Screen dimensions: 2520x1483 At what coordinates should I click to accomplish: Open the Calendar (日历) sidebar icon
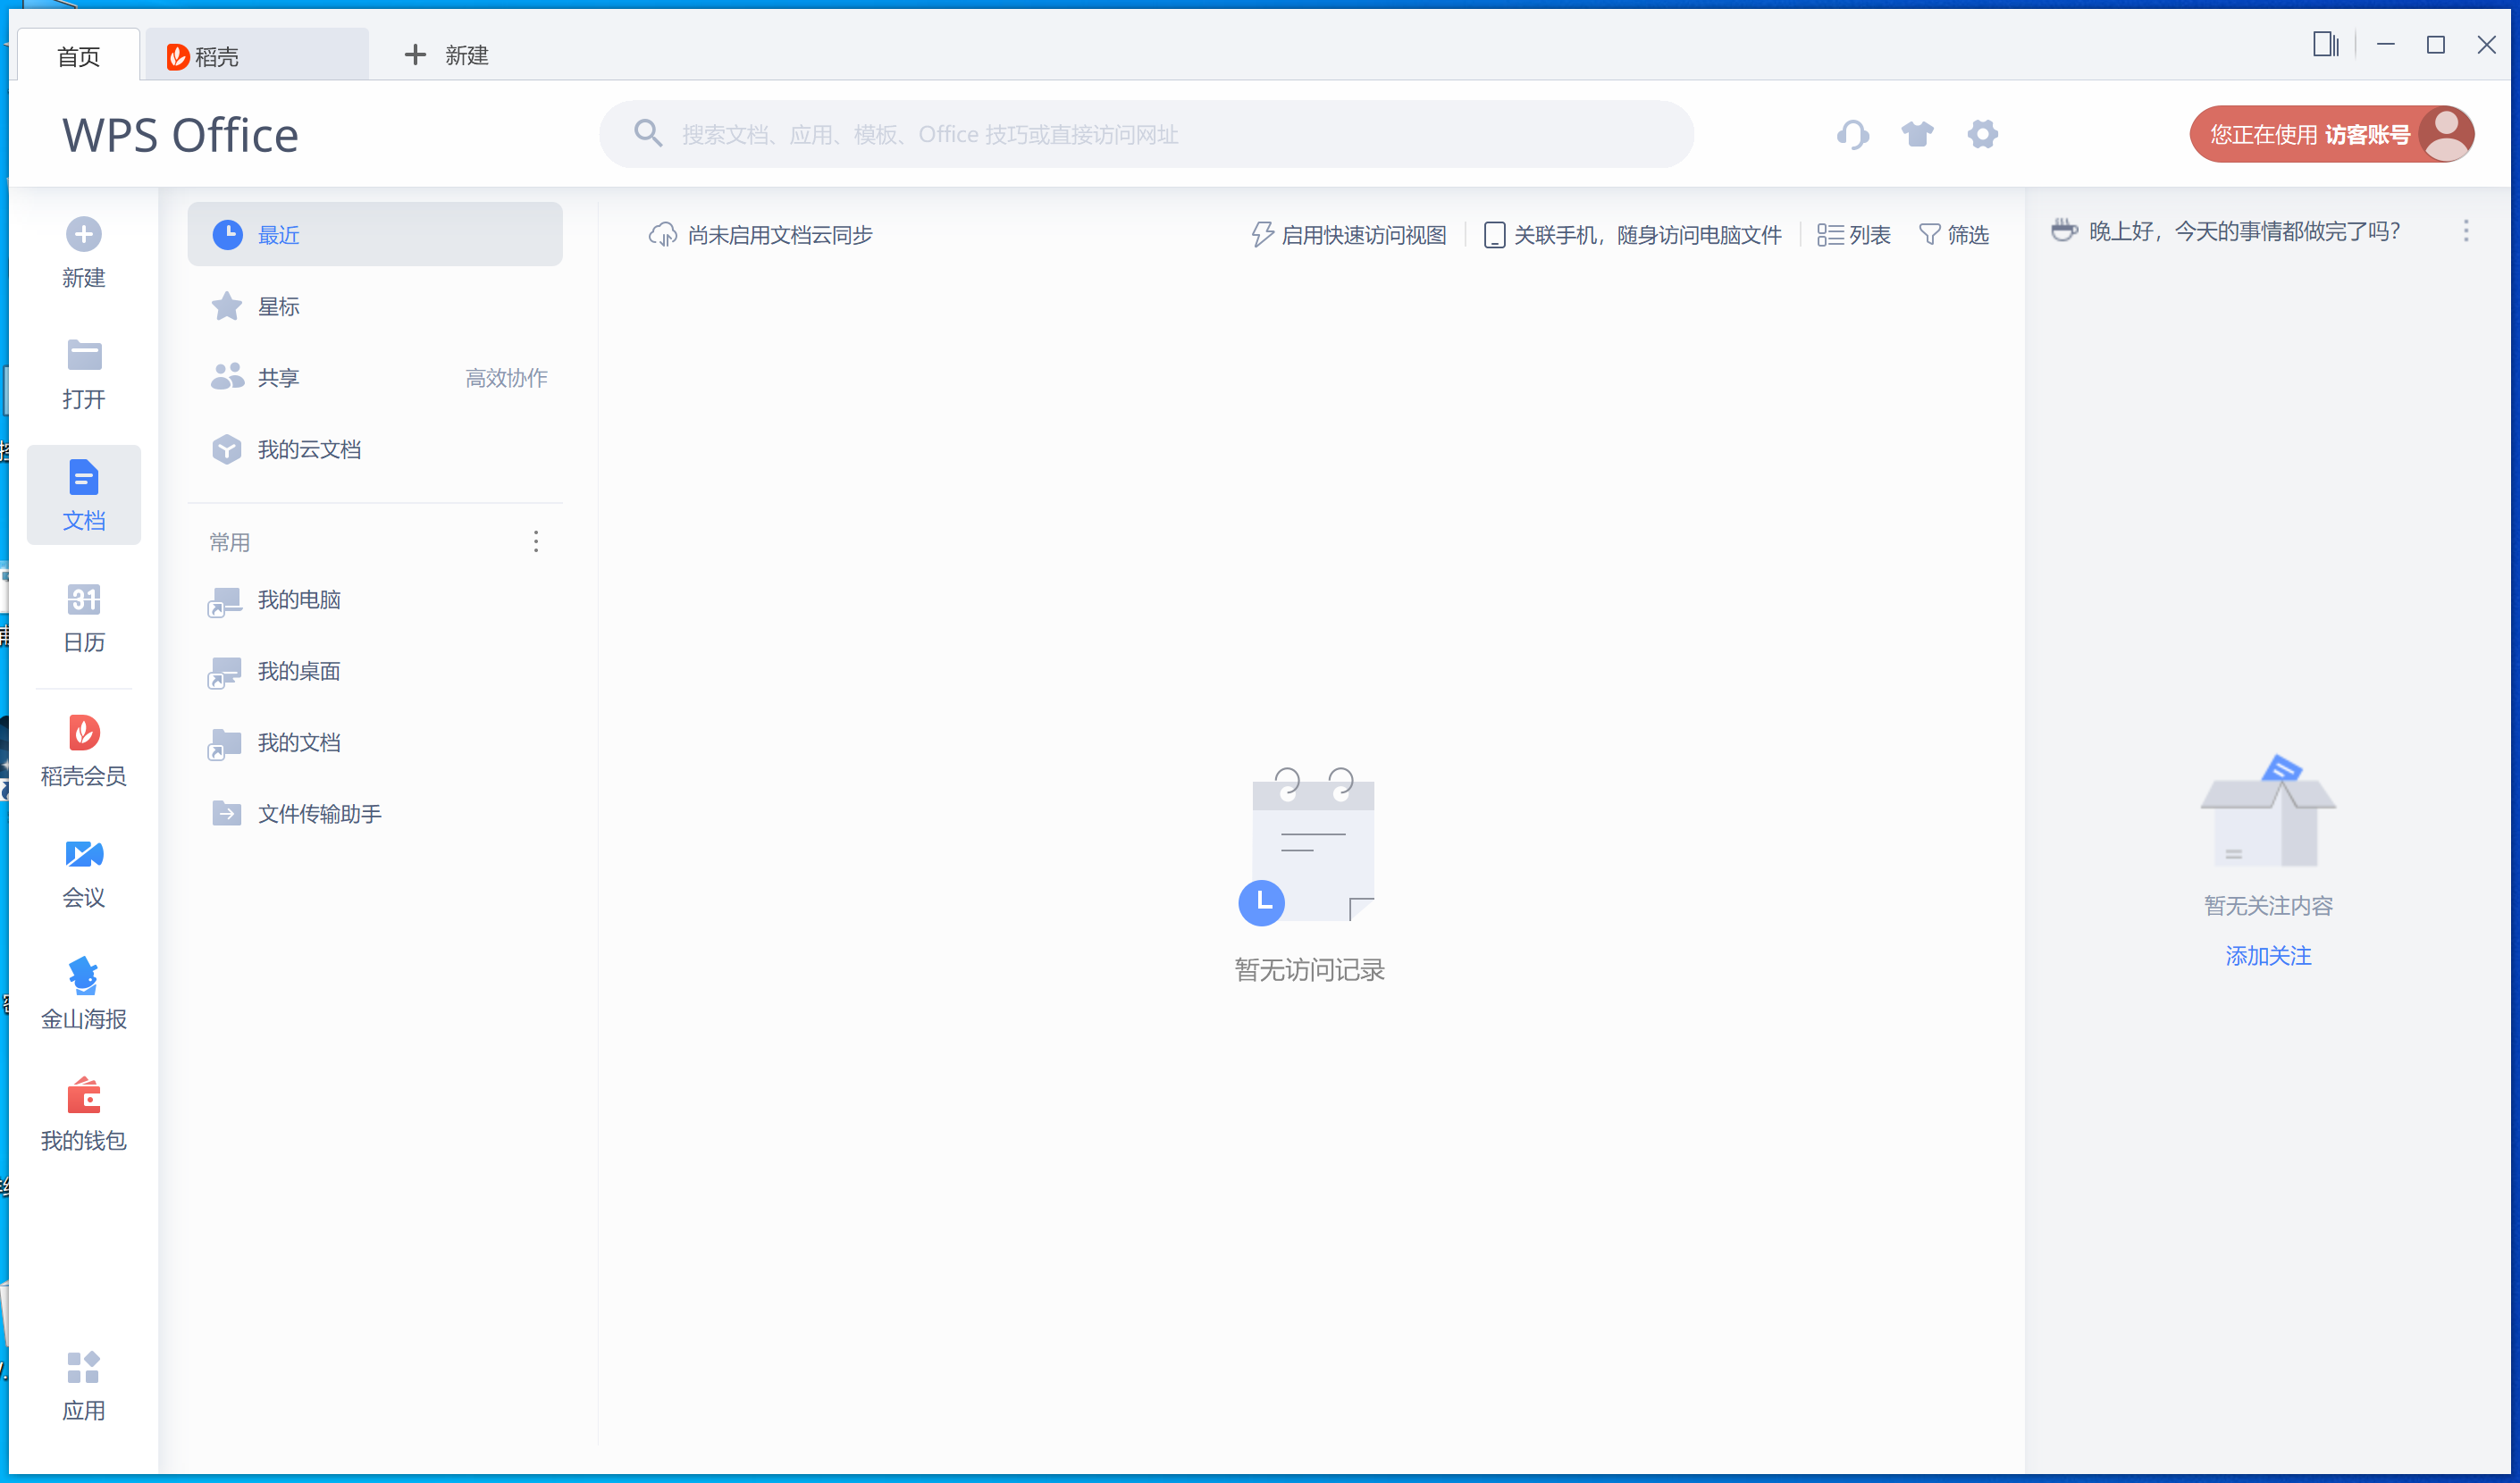(83, 600)
